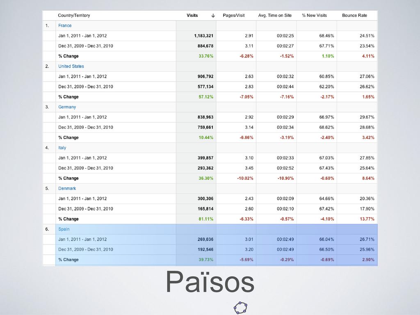This screenshot has height=315, width=420.
Task: Click Spain bounce rate change 2.90%
Action: point(368,260)
